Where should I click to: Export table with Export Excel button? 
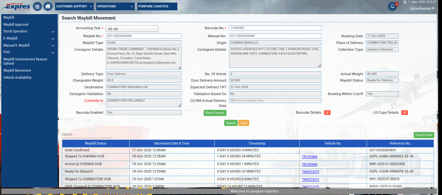(x=424, y=135)
